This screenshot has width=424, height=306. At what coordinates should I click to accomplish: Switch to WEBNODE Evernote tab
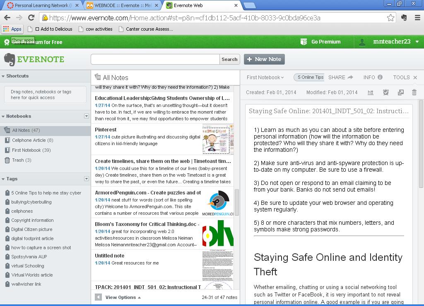pos(123,5)
